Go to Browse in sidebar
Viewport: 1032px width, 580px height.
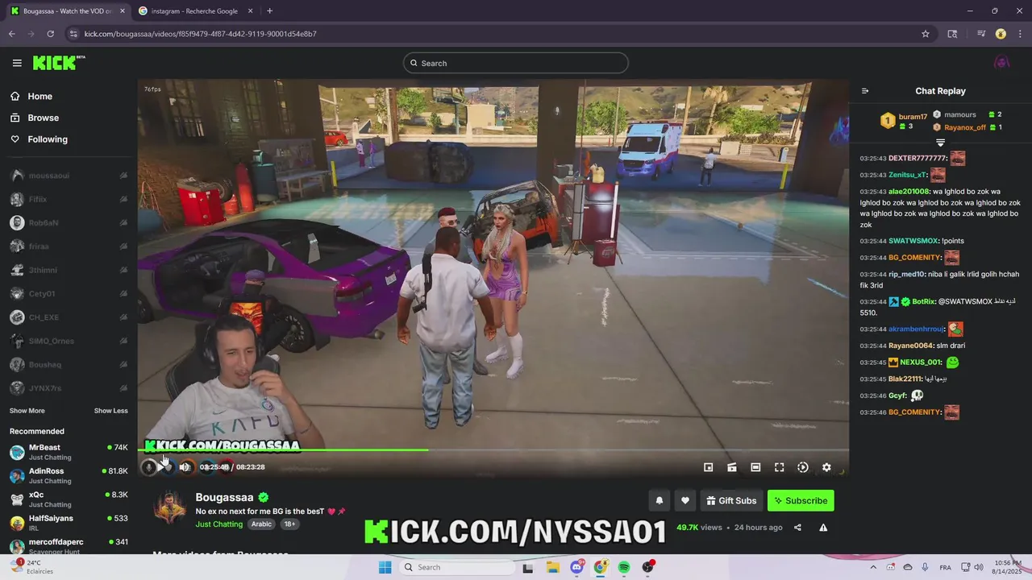click(x=35, y=118)
